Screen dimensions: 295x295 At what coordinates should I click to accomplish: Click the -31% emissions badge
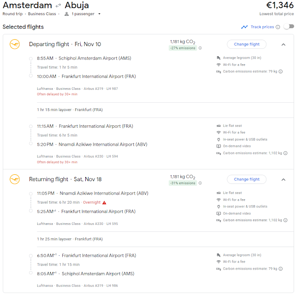click(x=183, y=183)
